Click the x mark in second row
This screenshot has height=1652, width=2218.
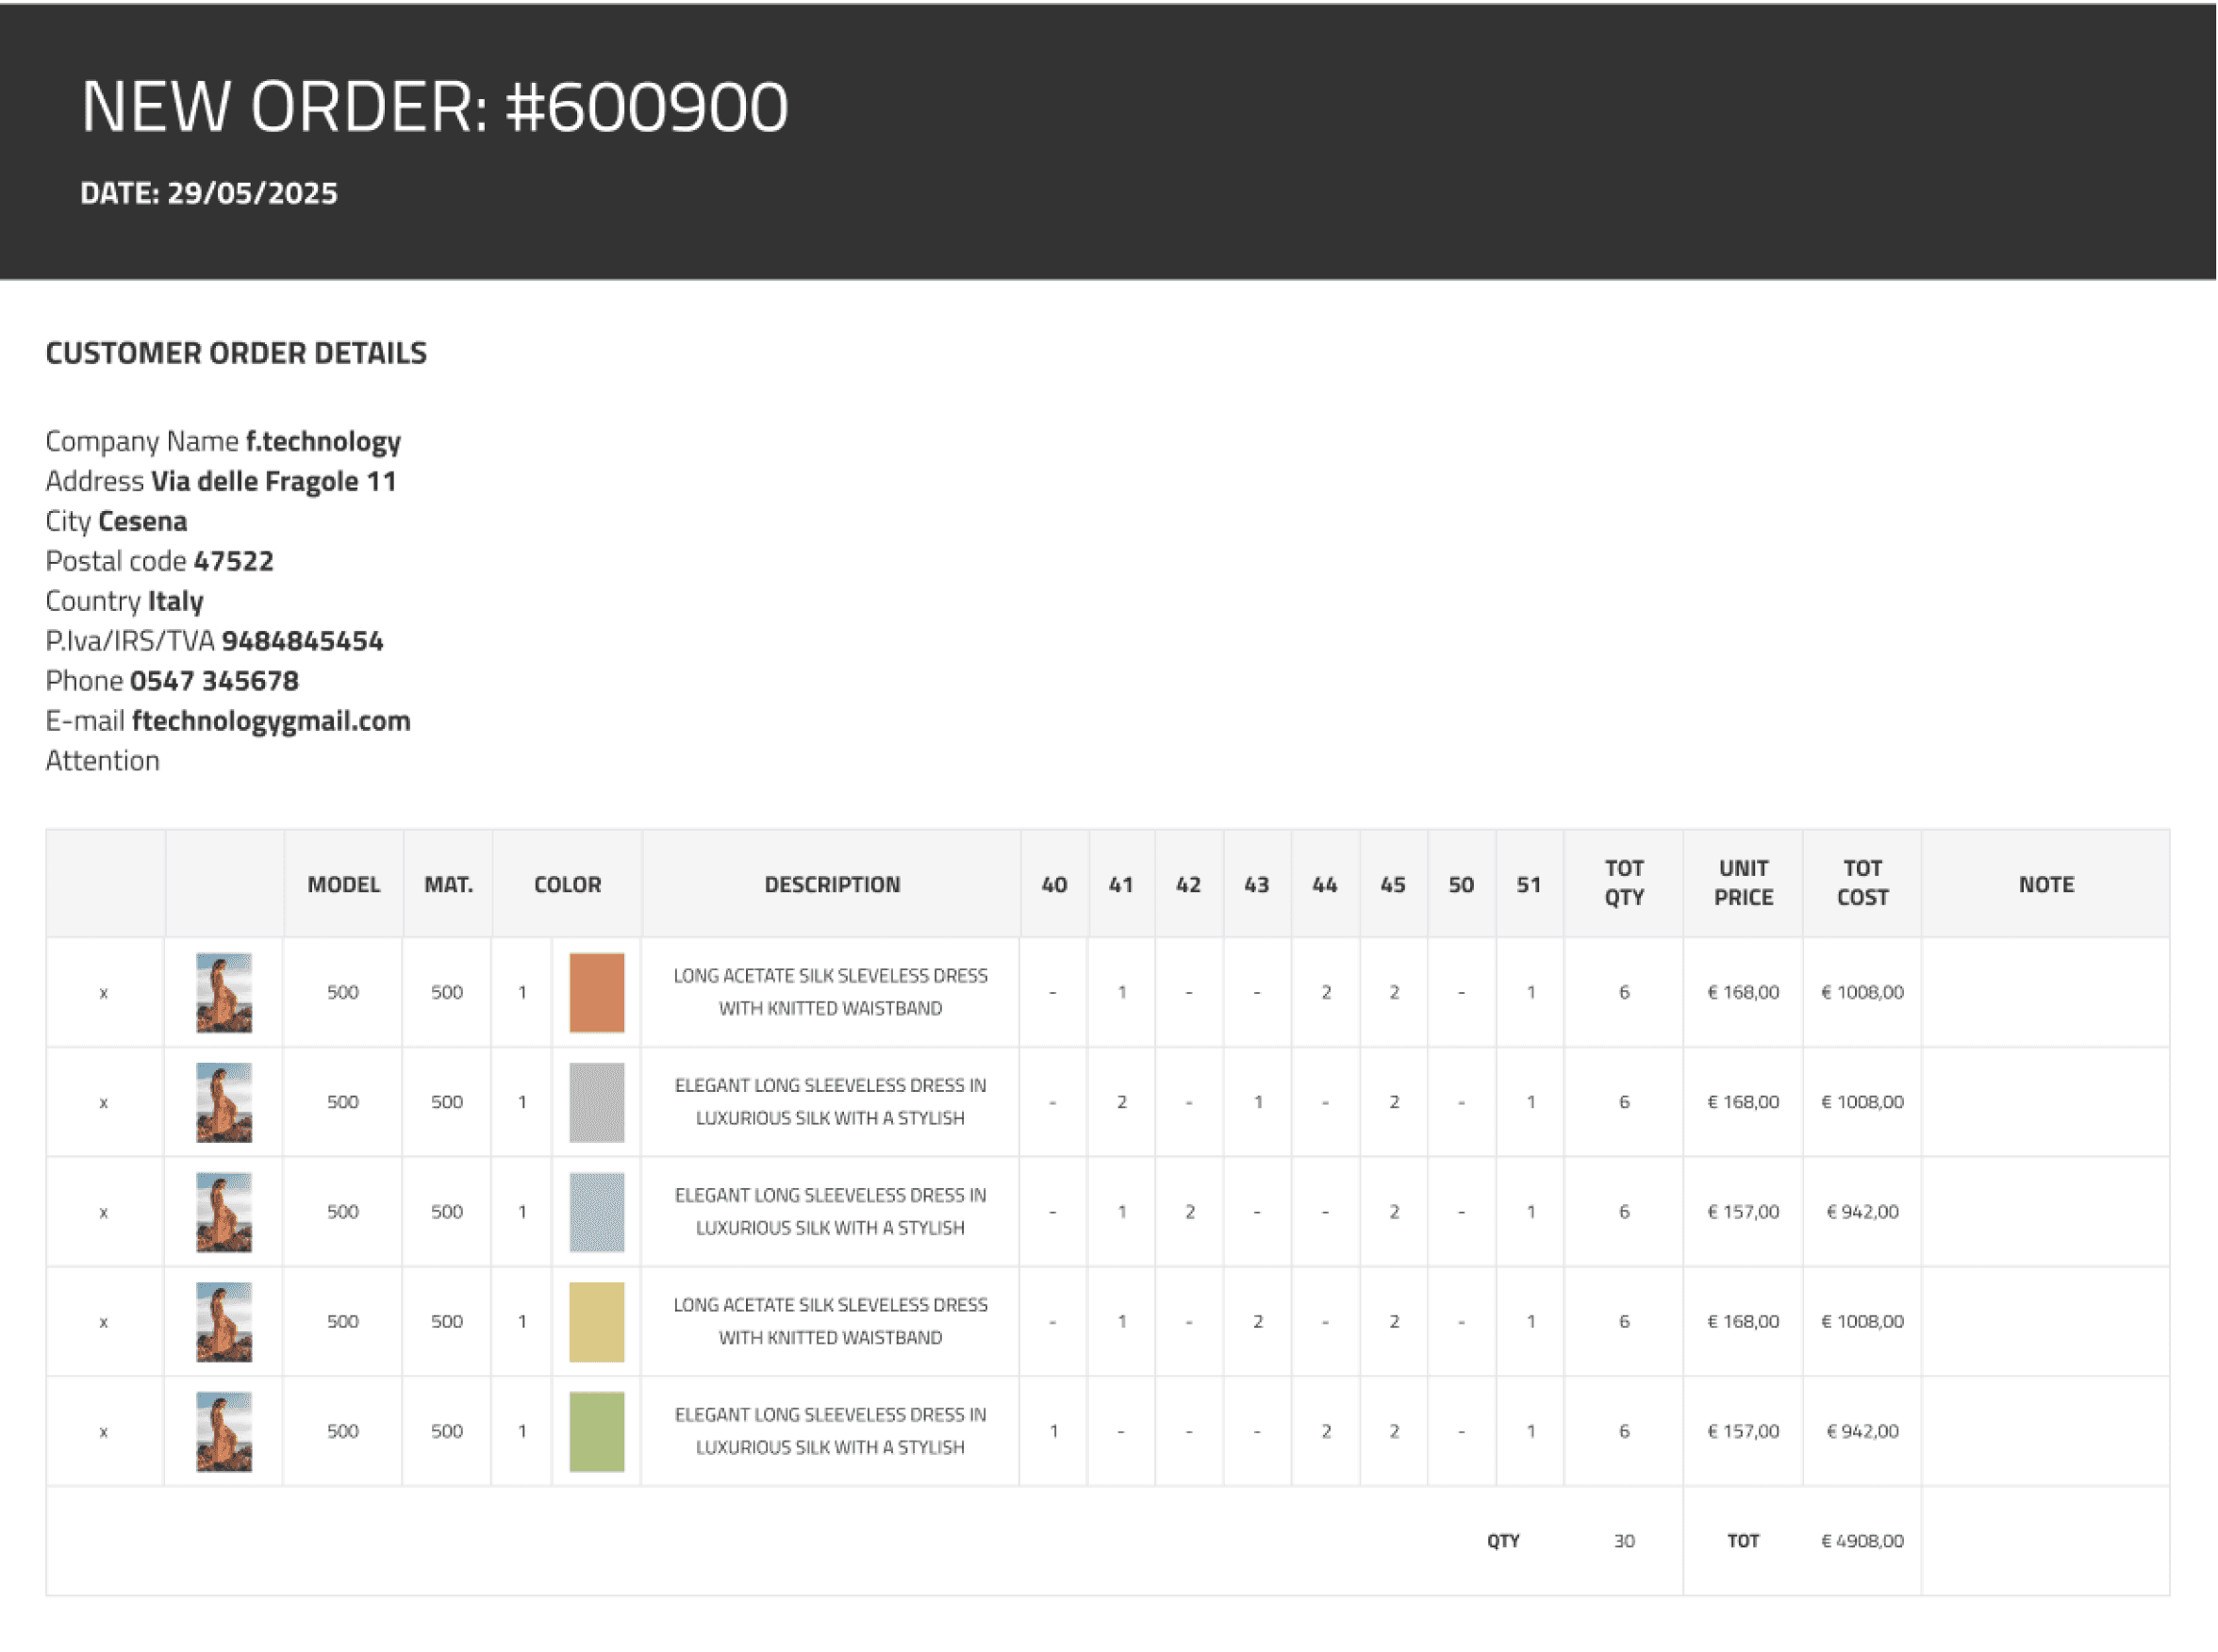point(103,1103)
